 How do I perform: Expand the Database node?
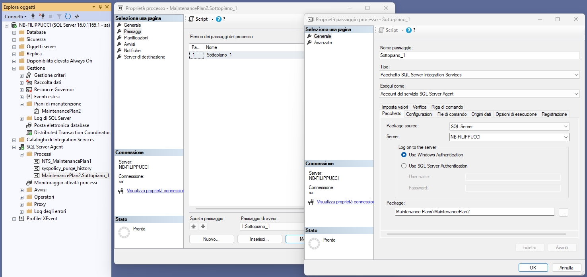(x=14, y=32)
